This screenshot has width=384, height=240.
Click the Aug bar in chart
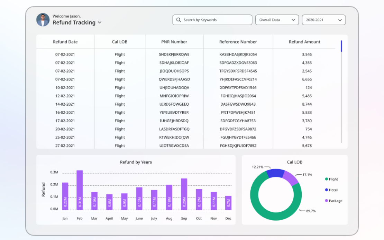coord(169,197)
